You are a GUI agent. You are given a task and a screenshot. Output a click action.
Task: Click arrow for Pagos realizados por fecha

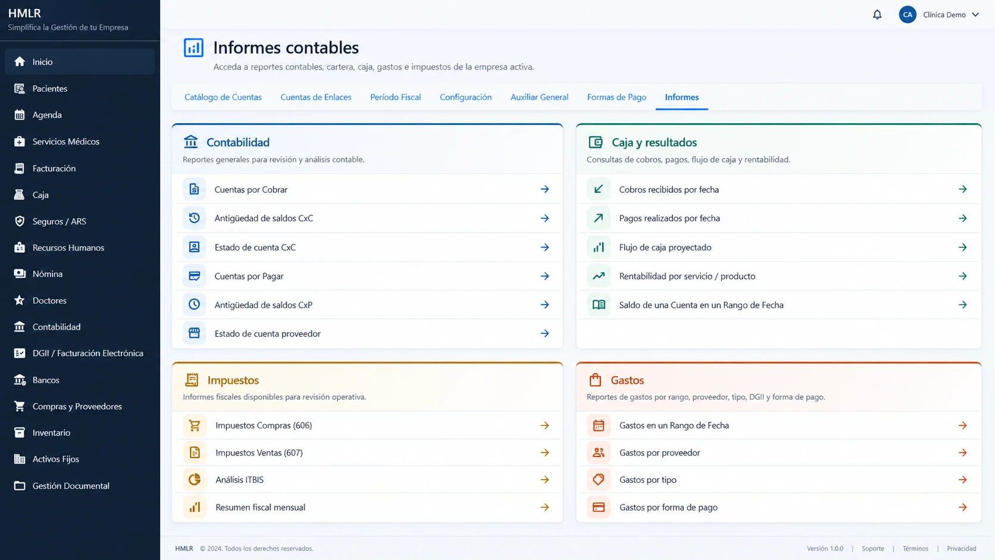(962, 218)
